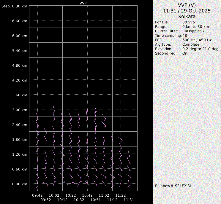This screenshot has width=221, height=204.
Task: Click the Step: 0.30 km label
Action: pos(14,6)
